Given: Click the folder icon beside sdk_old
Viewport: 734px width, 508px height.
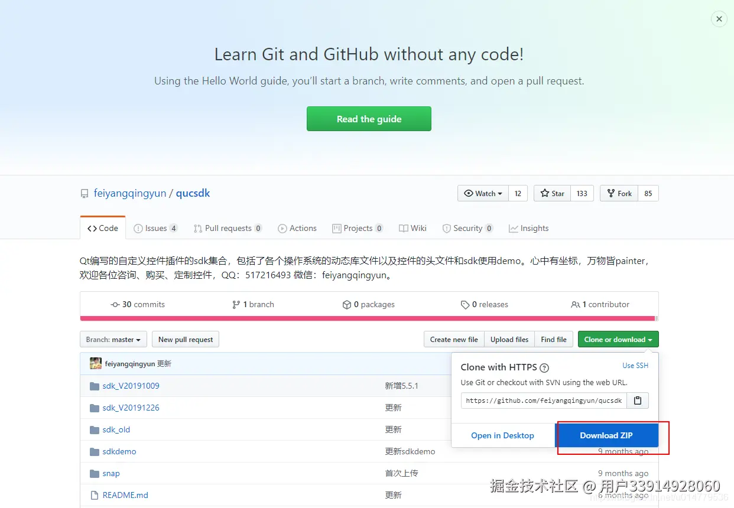Looking at the screenshot, I should coord(95,429).
